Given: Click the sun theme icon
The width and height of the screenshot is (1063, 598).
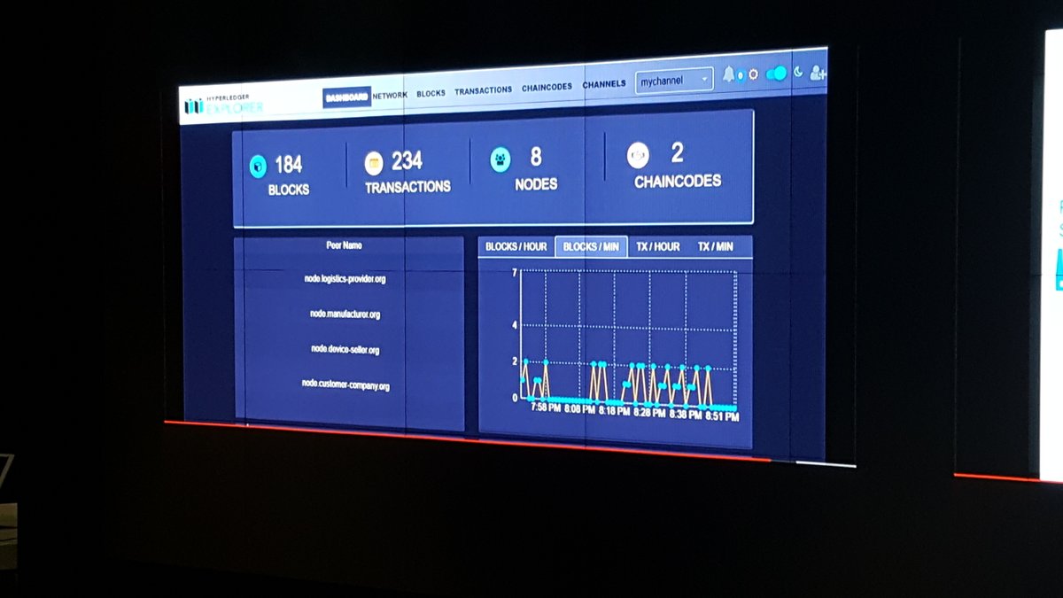Looking at the screenshot, I should pos(753,74).
